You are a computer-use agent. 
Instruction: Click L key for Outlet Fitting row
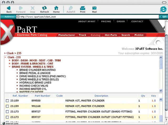[153, 117]
